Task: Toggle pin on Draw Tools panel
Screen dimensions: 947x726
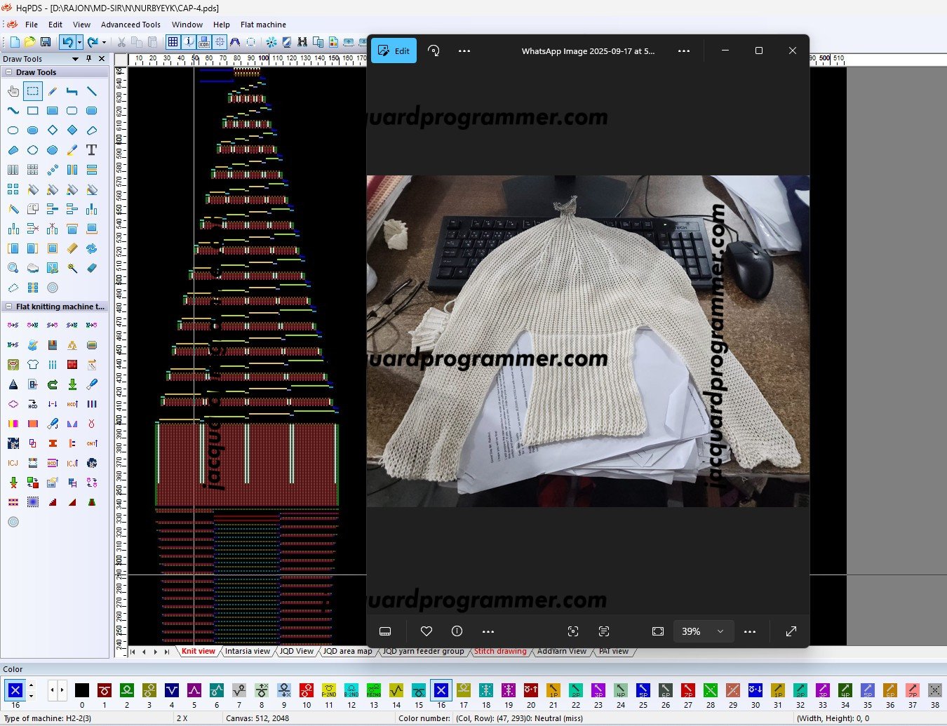Action: click(x=88, y=59)
